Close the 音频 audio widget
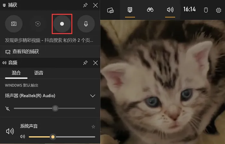The image size is (225, 144). tap(95, 63)
